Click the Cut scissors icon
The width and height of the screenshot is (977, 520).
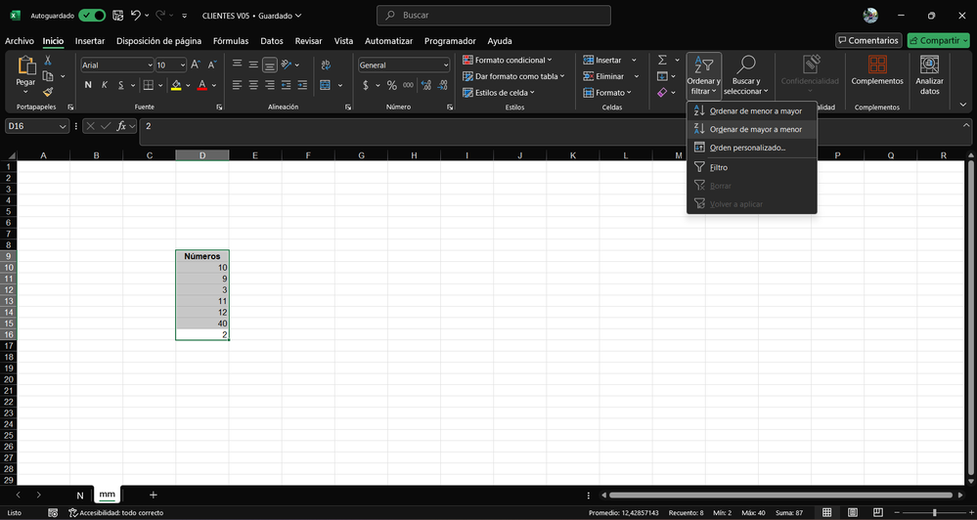point(47,61)
